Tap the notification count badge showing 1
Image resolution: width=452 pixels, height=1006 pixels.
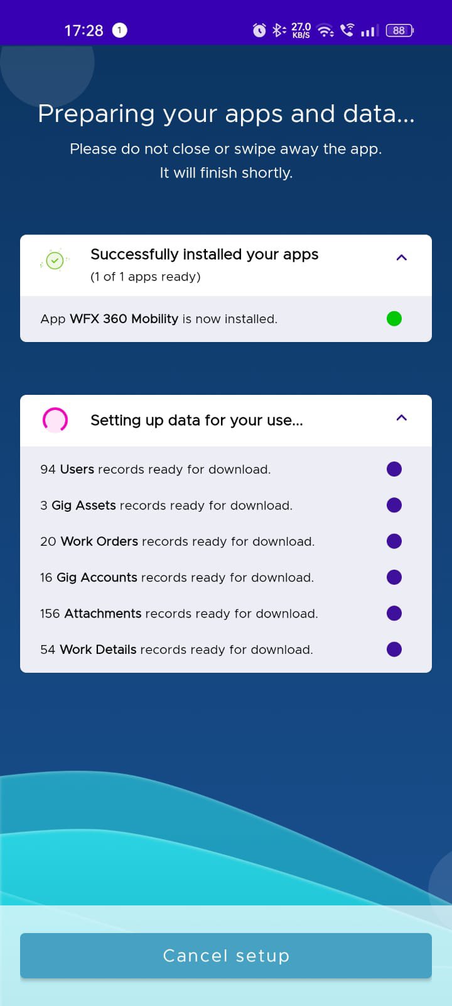(x=119, y=30)
